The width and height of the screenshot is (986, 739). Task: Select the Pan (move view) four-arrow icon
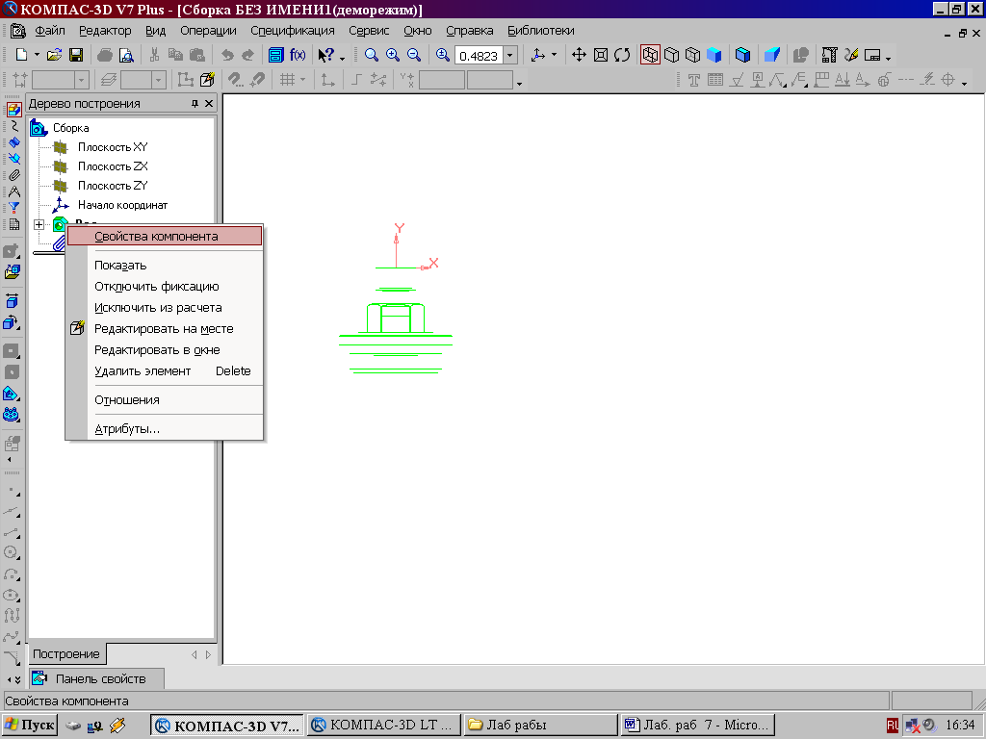click(579, 55)
